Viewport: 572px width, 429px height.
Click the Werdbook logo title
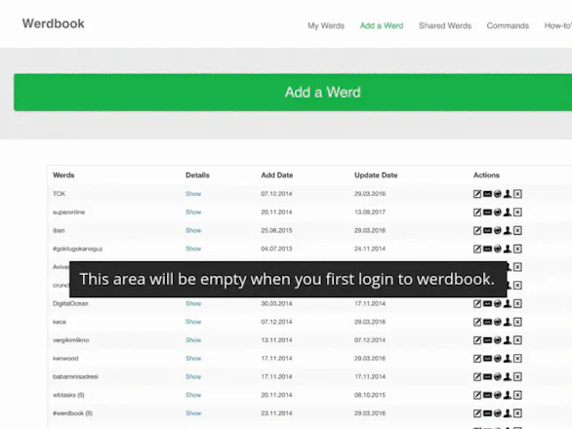[54, 23]
